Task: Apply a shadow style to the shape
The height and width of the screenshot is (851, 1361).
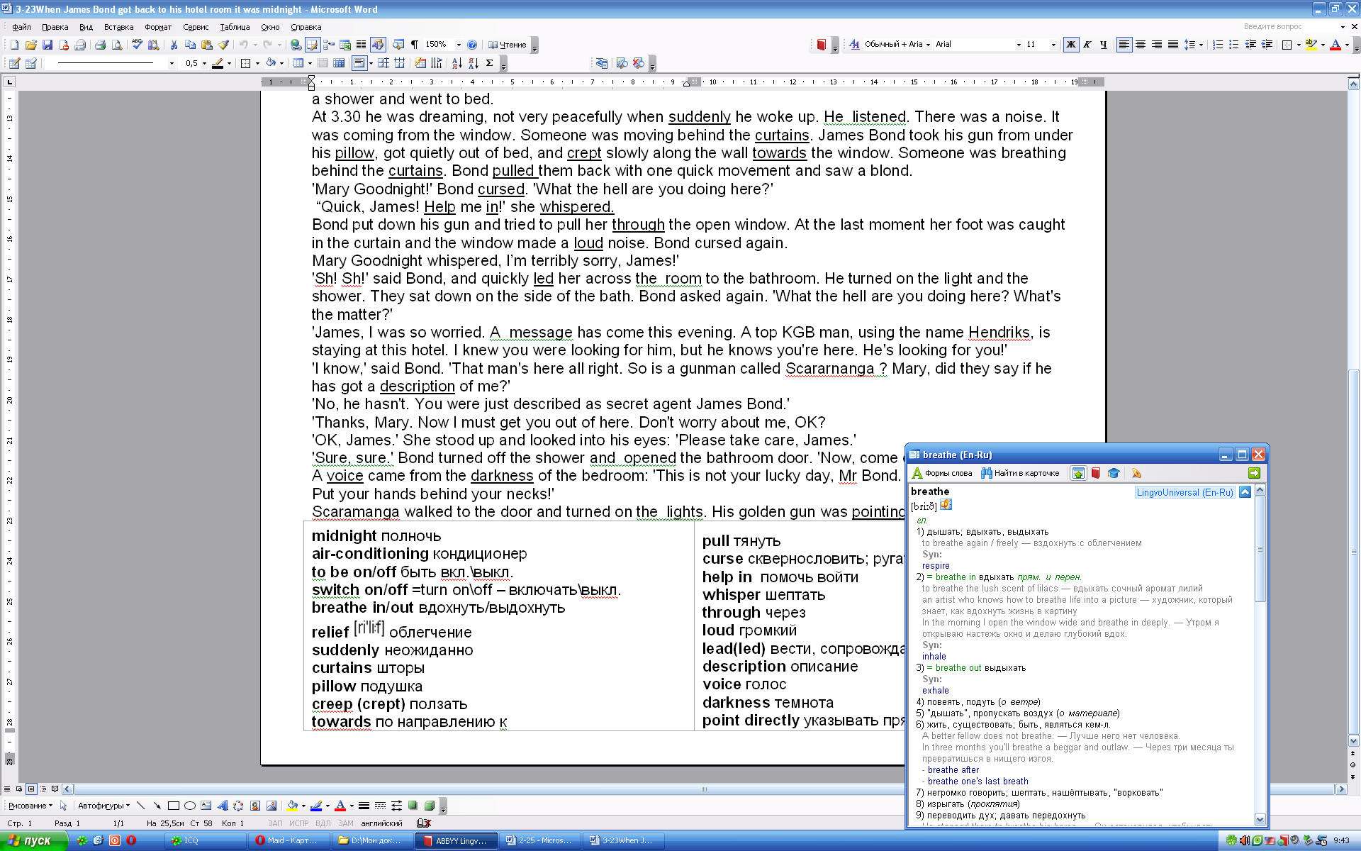Action: click(413, 806)
